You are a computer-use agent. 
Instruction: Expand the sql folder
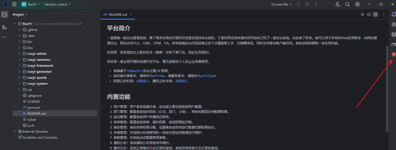(19, 89)
